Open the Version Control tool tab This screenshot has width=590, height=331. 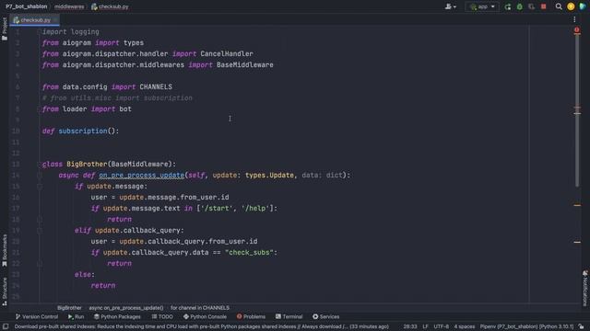coord(37,316)
